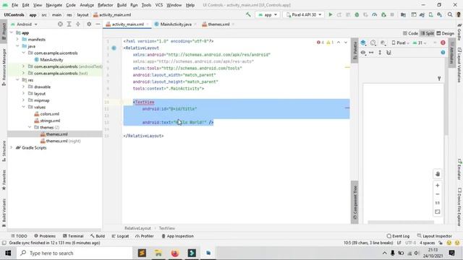The height and width of the screenshot is (260, 463).
Task: Open the Build menu
Action: coord(122,5)
